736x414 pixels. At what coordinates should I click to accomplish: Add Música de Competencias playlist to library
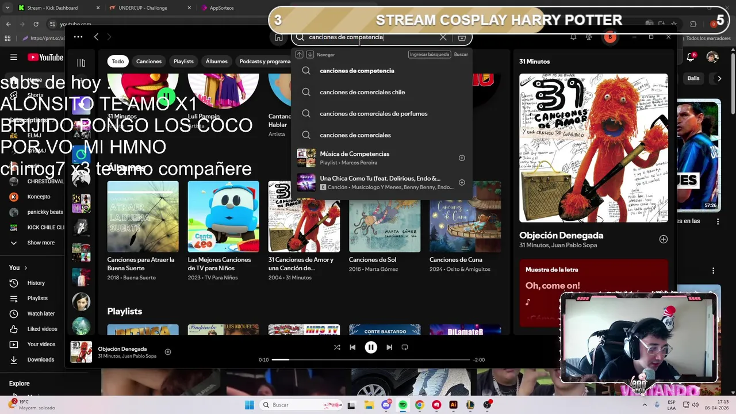[x=462, y=158]
